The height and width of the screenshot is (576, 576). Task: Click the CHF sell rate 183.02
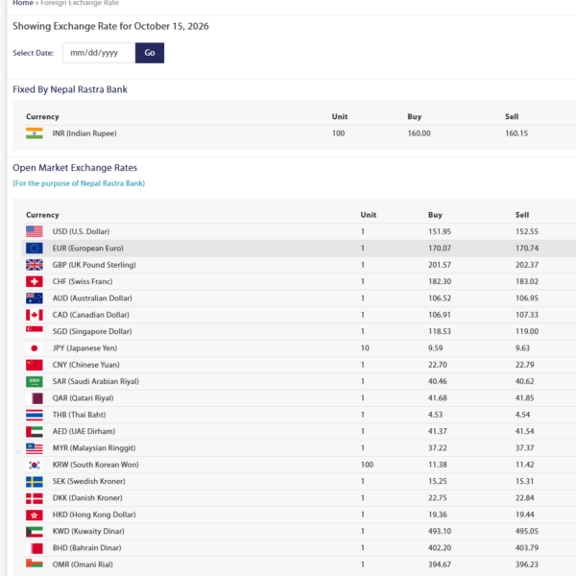527,281
